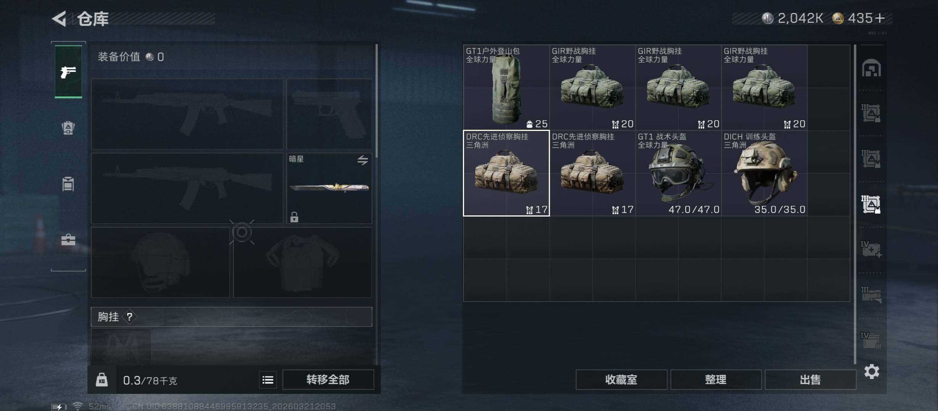Select the pistol weapons tab in sidebar
The height and width of the screenshot is (411, 938).
click(x=68, y=72)
